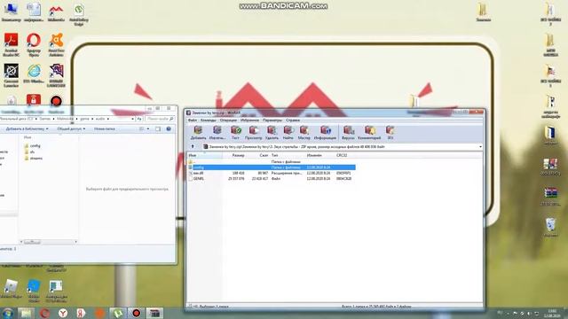
Task: Click the uTorrent taskbar icon
Action: [117, 313]
